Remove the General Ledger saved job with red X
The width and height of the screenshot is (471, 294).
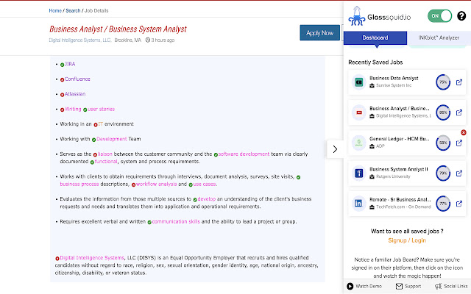(x=464, y=132)
